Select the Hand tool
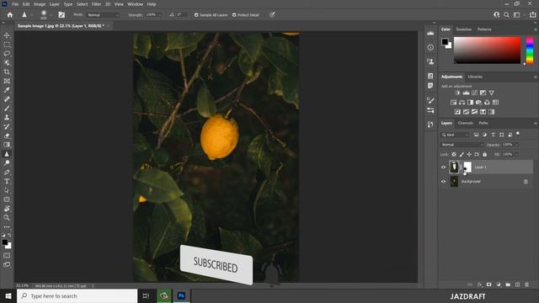The image size is (539, 303). 7,209
